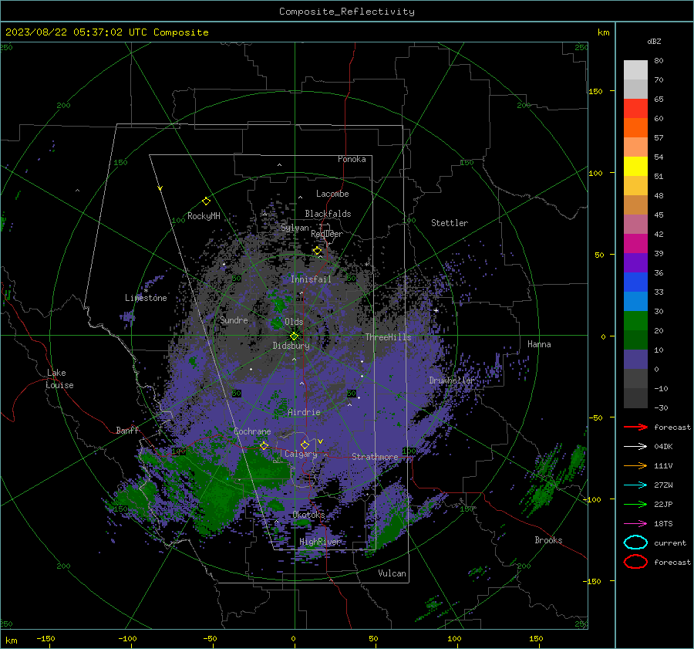Click the orange 111V arrow icon
Screen dimensions: 694x649
[x=635, y=465]
